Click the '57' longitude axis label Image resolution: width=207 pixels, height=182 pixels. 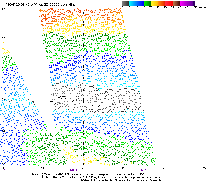[164, 168]
